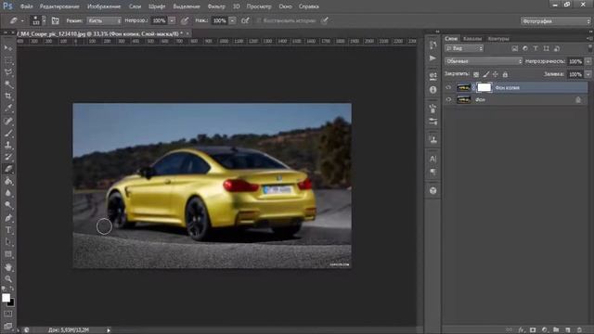Open the Character panel icon
Viewport: 594px width, 334px height.
click(x=433, y=159)
